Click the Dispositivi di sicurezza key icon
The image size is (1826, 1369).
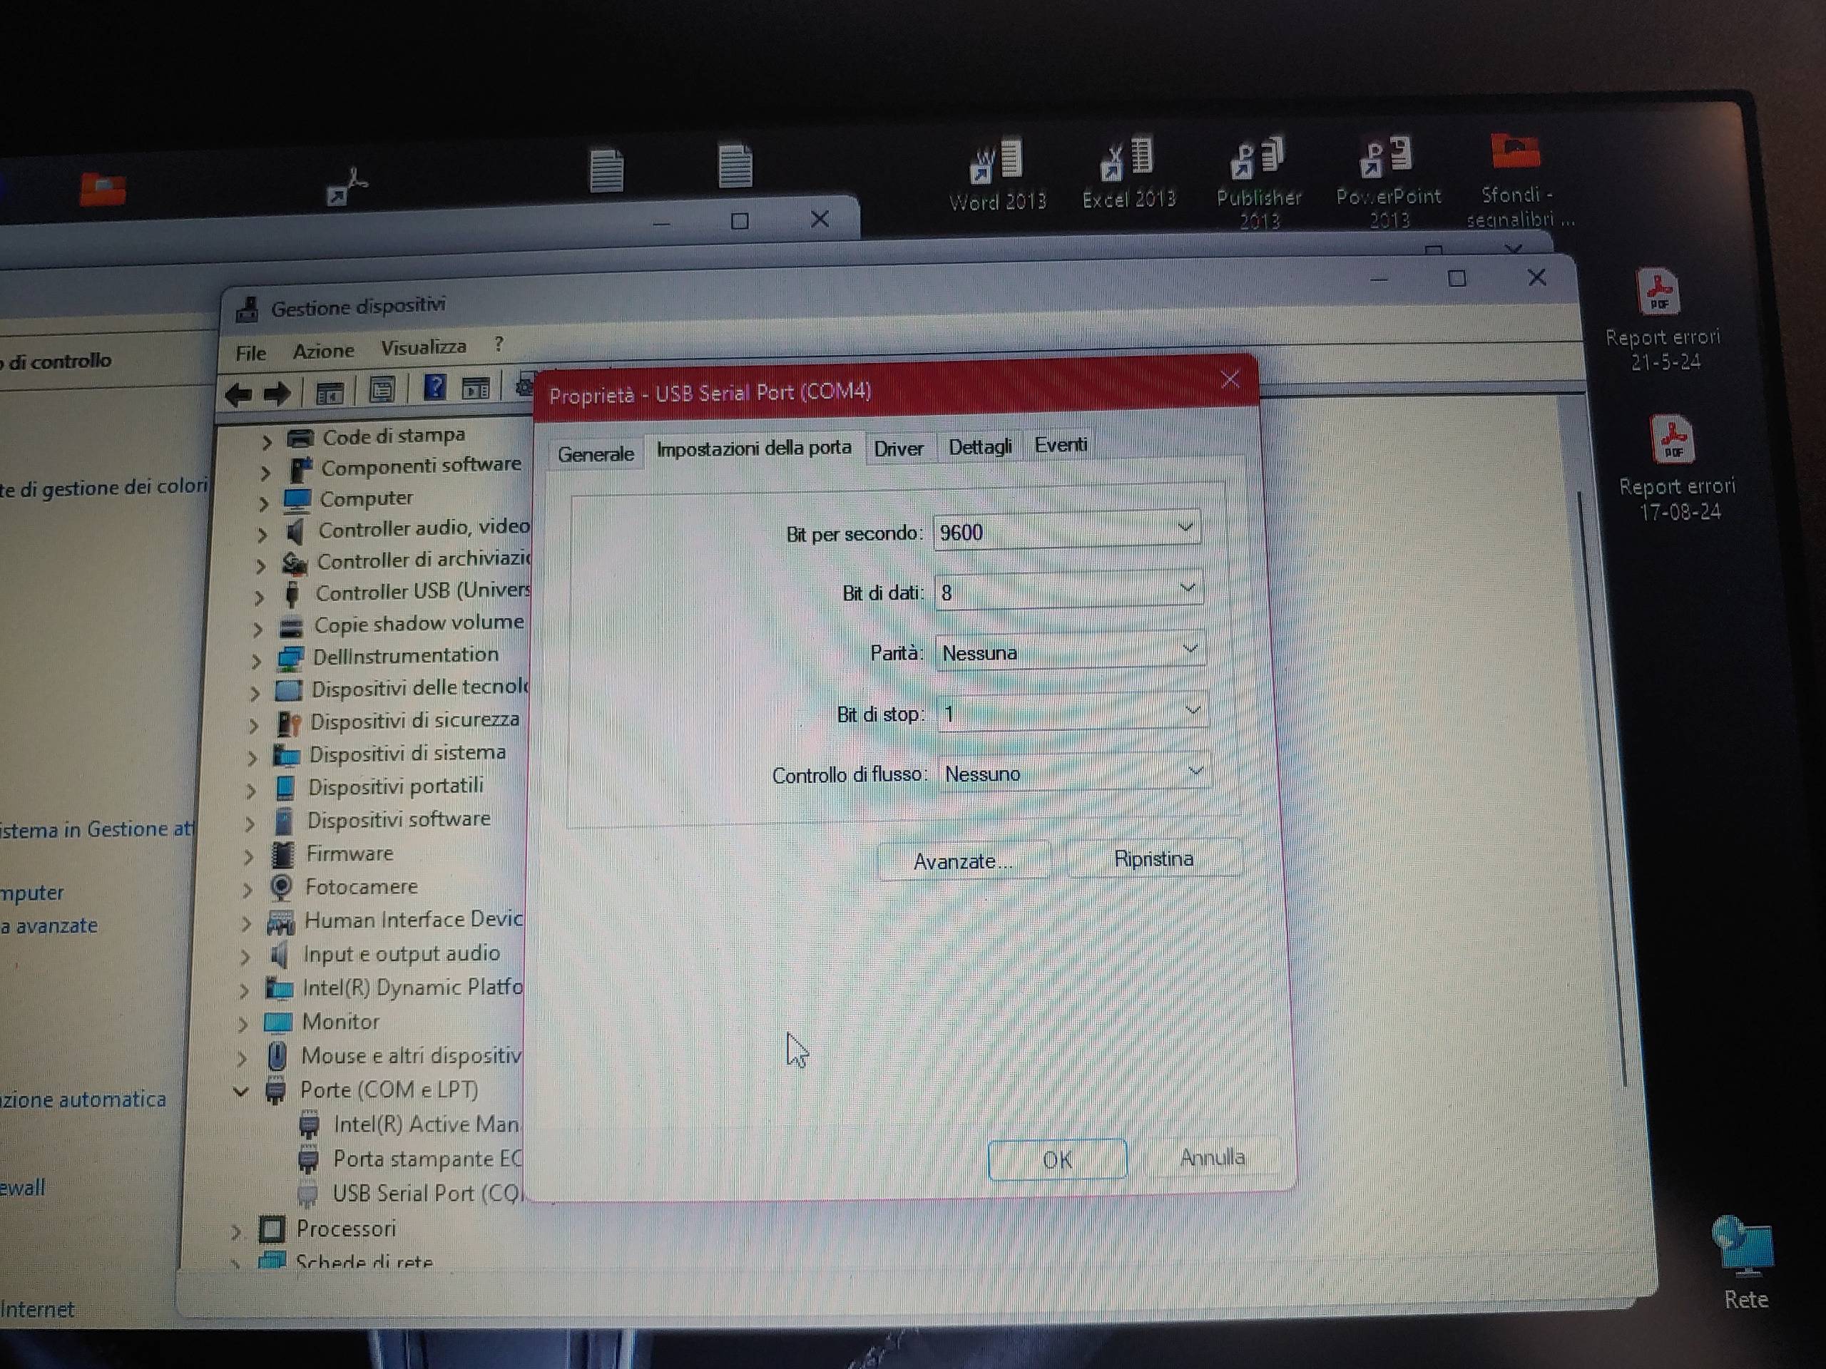(x=288, y=723)
